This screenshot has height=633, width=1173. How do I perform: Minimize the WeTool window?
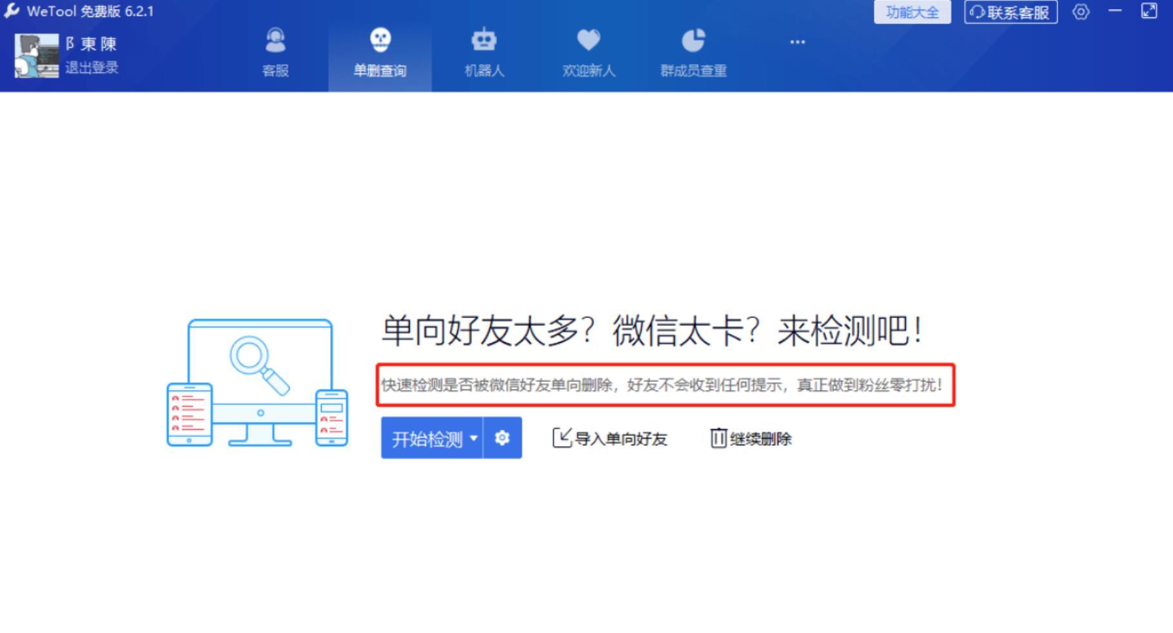pos(1115,10)
